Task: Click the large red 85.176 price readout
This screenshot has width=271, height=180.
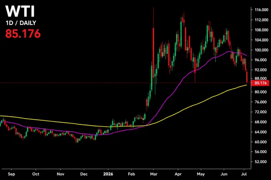Action: coord(23,34)
